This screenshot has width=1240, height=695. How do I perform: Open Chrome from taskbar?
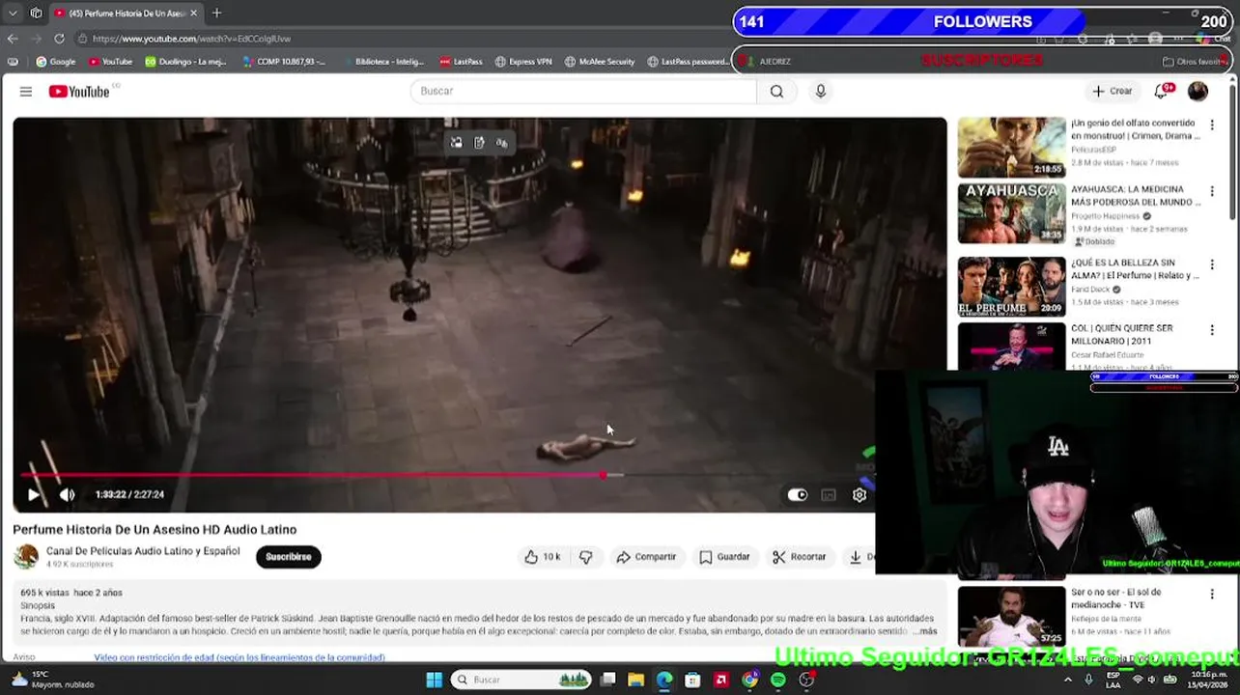coord(749,680)
